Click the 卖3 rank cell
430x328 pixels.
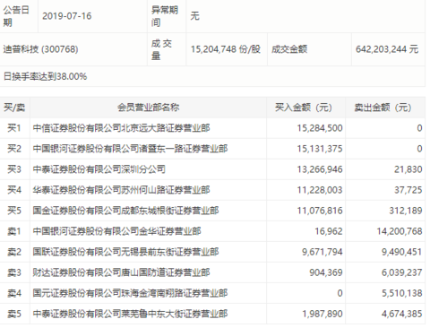[14, 272]
